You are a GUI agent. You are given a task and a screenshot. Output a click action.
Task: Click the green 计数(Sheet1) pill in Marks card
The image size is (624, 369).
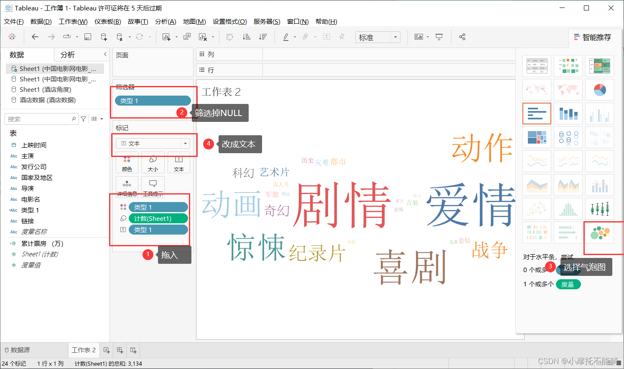click(x=158, y=218)
